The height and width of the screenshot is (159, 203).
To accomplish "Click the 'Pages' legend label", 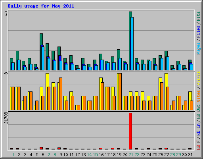I will [x=199, y=48].
